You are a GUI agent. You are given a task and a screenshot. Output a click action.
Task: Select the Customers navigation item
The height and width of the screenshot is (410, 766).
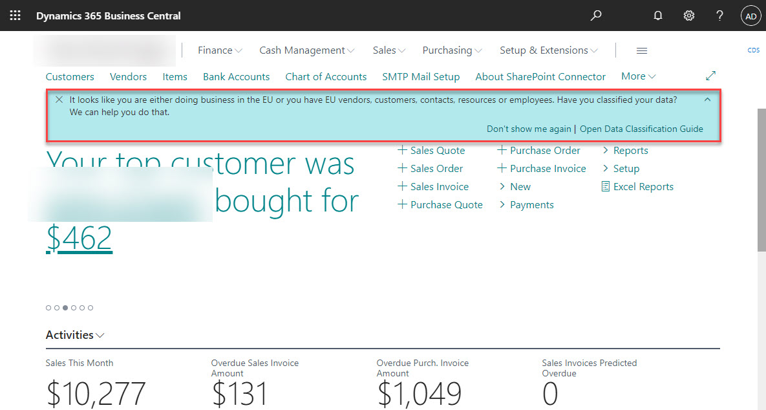(x=69, y=76)
